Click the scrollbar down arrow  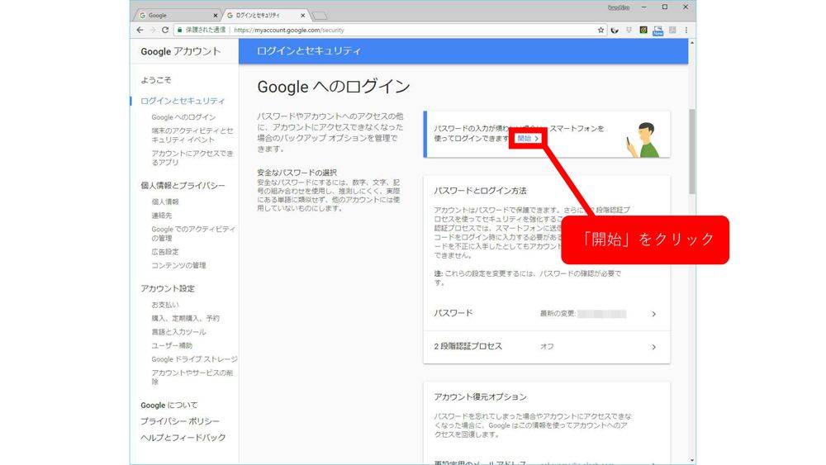(x=691, y=461)
